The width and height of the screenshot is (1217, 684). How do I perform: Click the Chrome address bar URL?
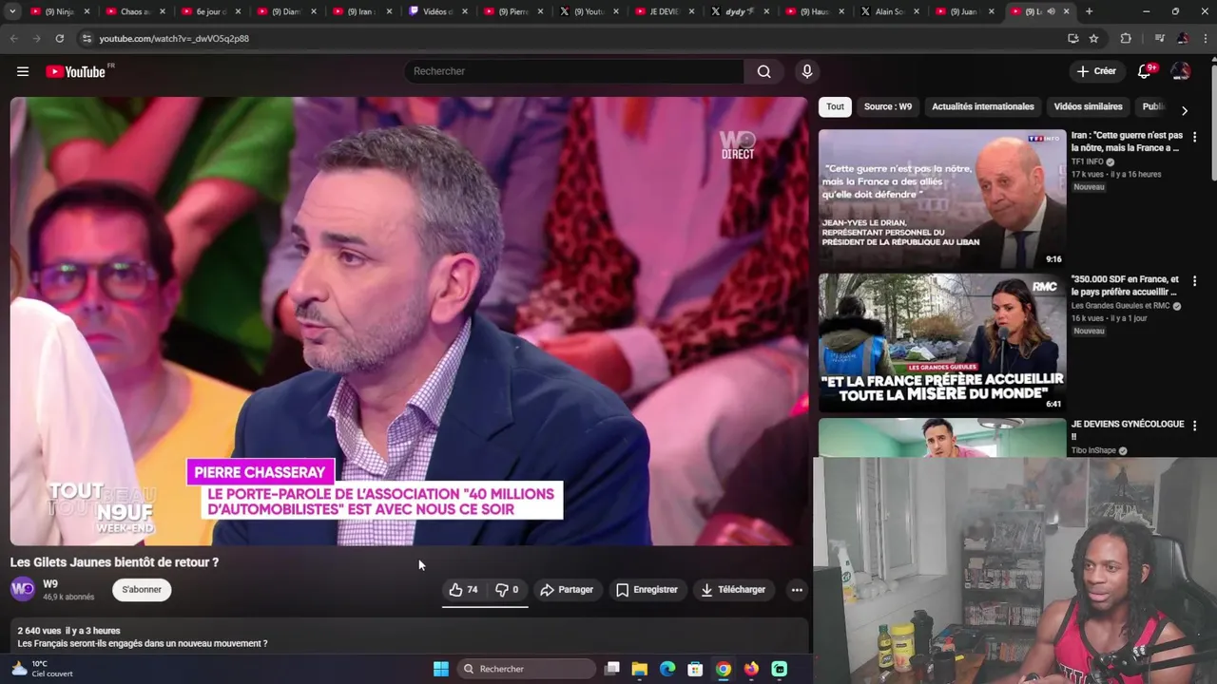(174, 38)
